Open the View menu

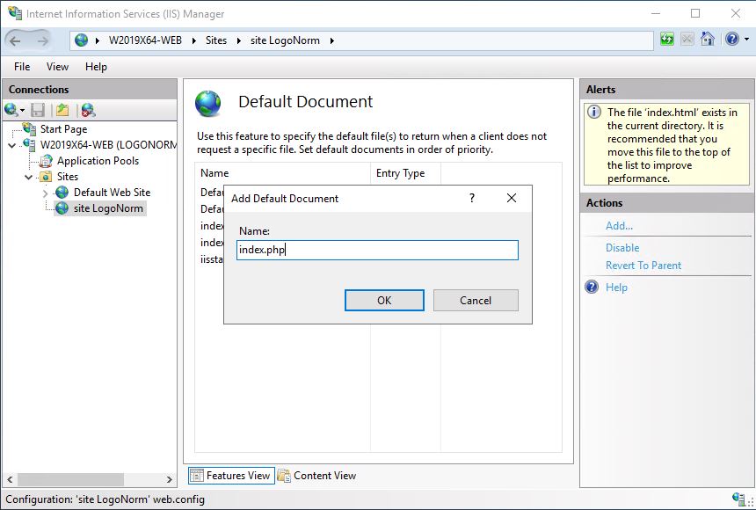tap(57, 67)
